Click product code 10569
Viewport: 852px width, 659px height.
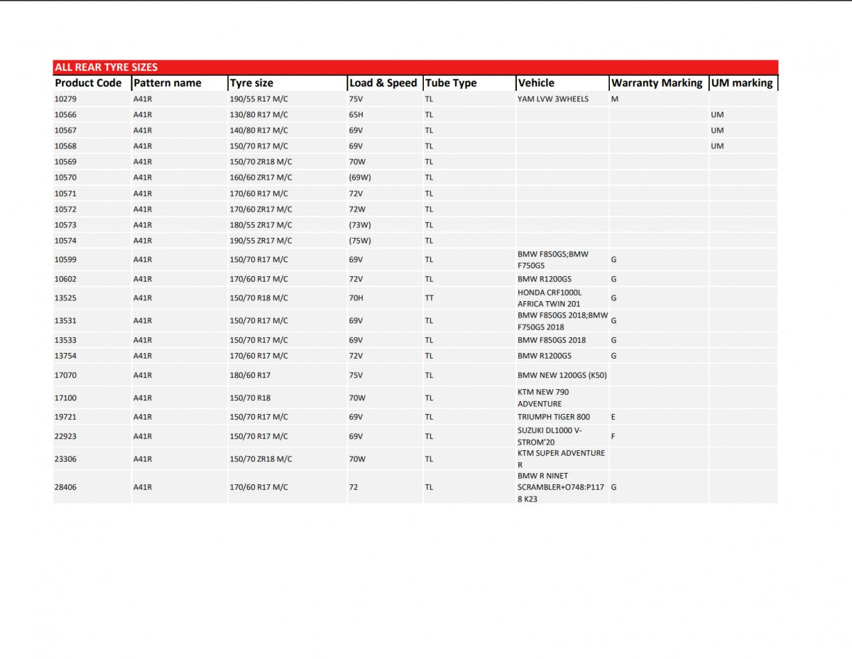tap(65, 162)
